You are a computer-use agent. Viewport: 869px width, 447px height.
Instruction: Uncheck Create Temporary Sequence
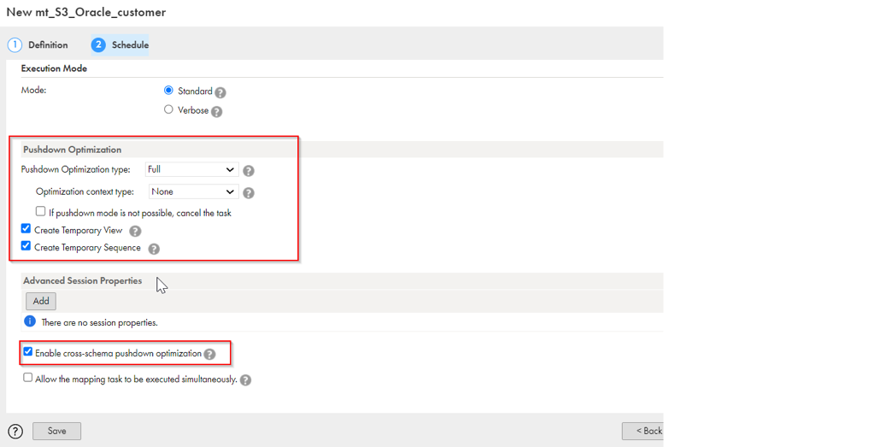26,246
